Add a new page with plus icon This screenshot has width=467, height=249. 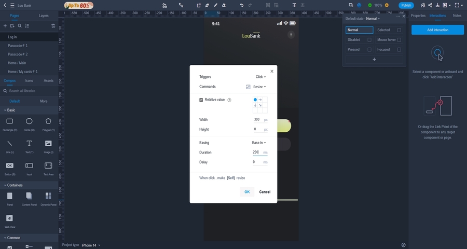click(x=5, y=25)
